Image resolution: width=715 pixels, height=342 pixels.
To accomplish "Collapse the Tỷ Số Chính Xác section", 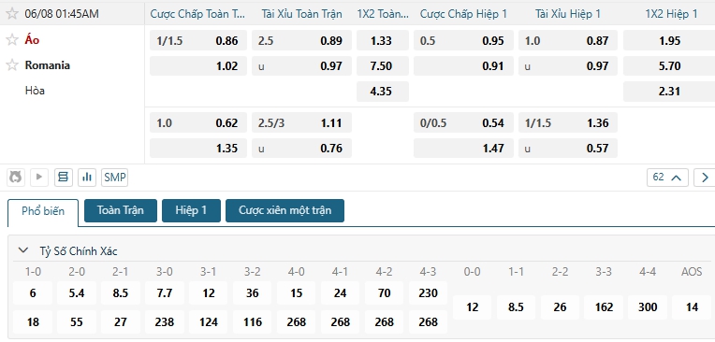I will coord(22,250).
